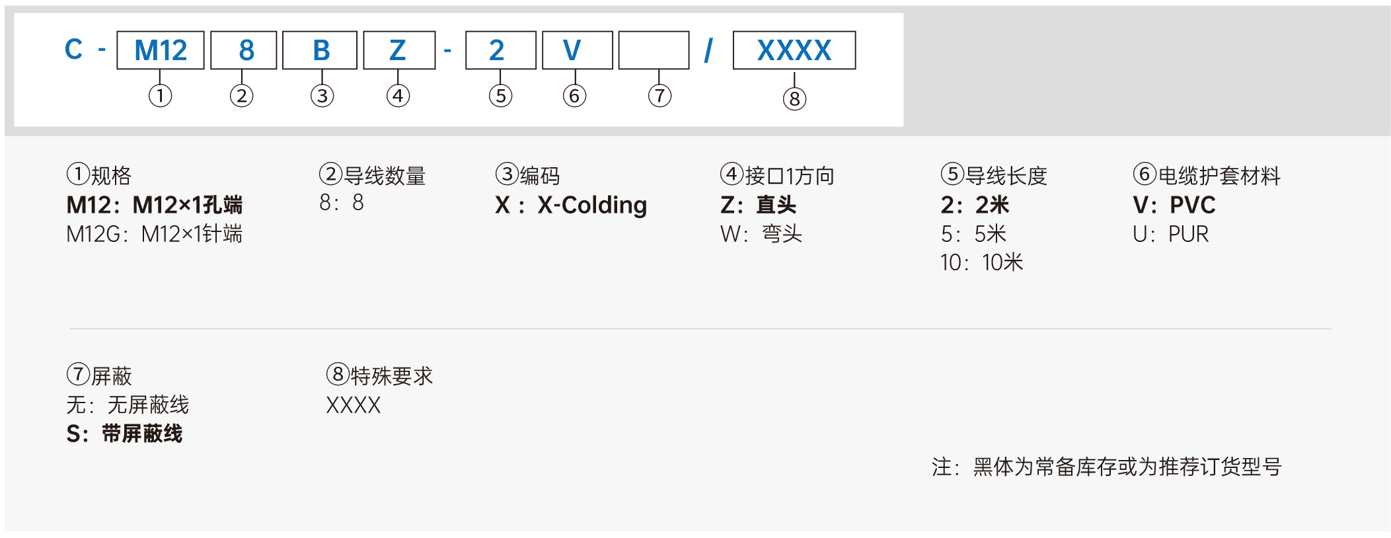This screenshot has width=1391, height=538.
Task: Select the S: 带屏蔽线 shielding option
Action: click(x=124, y=434)
